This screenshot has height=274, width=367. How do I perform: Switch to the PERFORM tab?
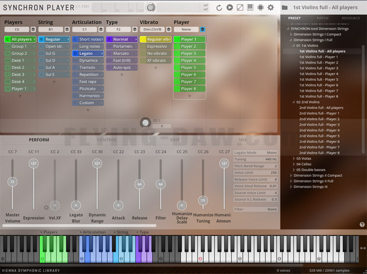click(x=39, y=140)
